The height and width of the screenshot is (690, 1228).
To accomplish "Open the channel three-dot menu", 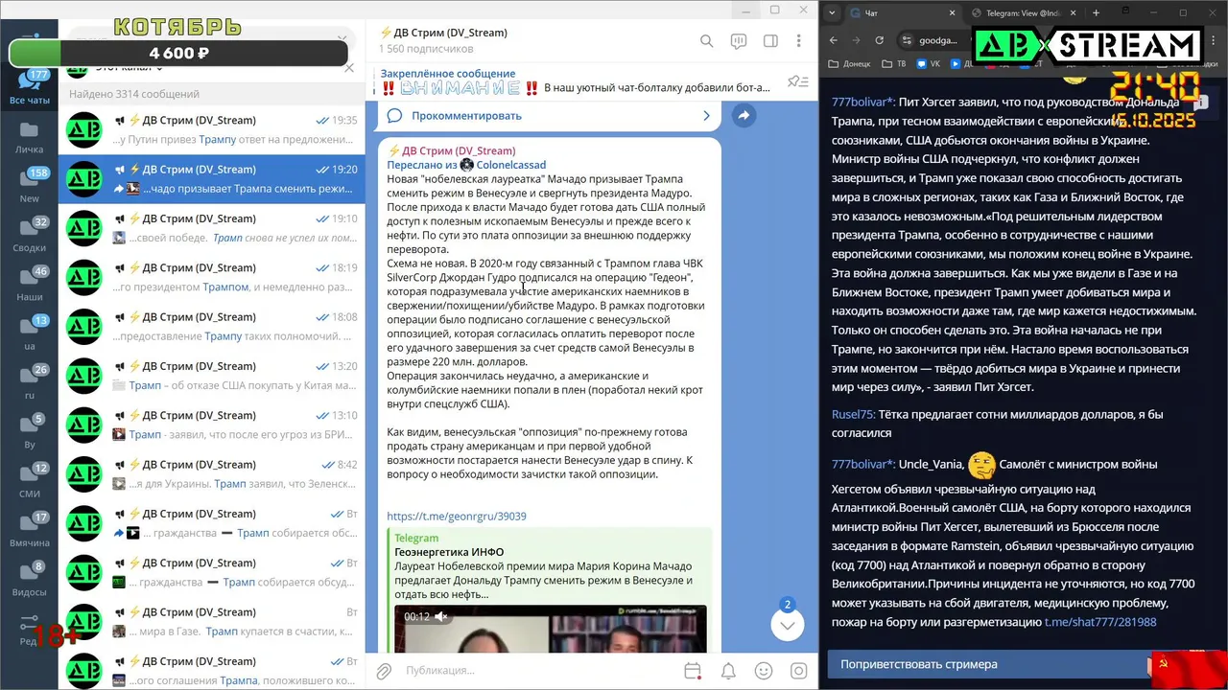I will (x=798, y=41).
